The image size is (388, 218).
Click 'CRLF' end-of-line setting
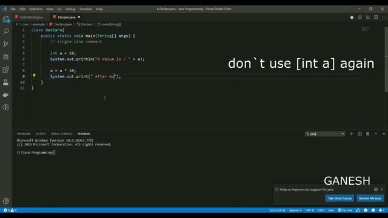tap(321, 210)
